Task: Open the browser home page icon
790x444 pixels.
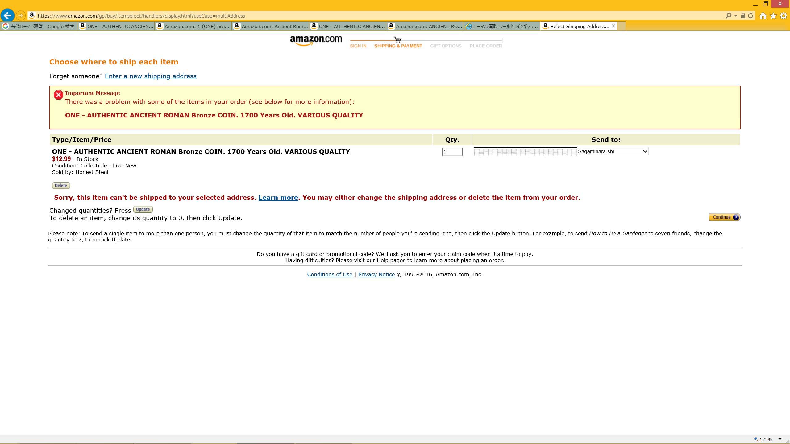Action: tap(763, 16)
